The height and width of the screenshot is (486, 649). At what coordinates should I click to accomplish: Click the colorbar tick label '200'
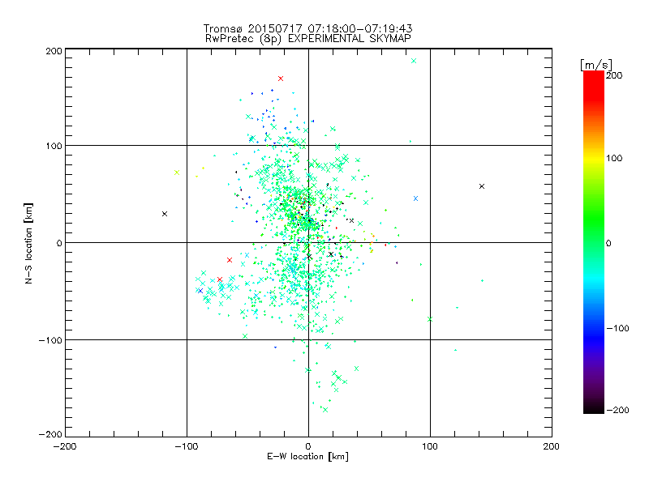[614, 75]
